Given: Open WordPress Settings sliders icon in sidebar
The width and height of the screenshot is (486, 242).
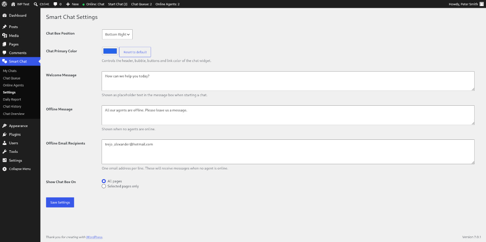Looking at the screenshot, I should pos(4,160).
